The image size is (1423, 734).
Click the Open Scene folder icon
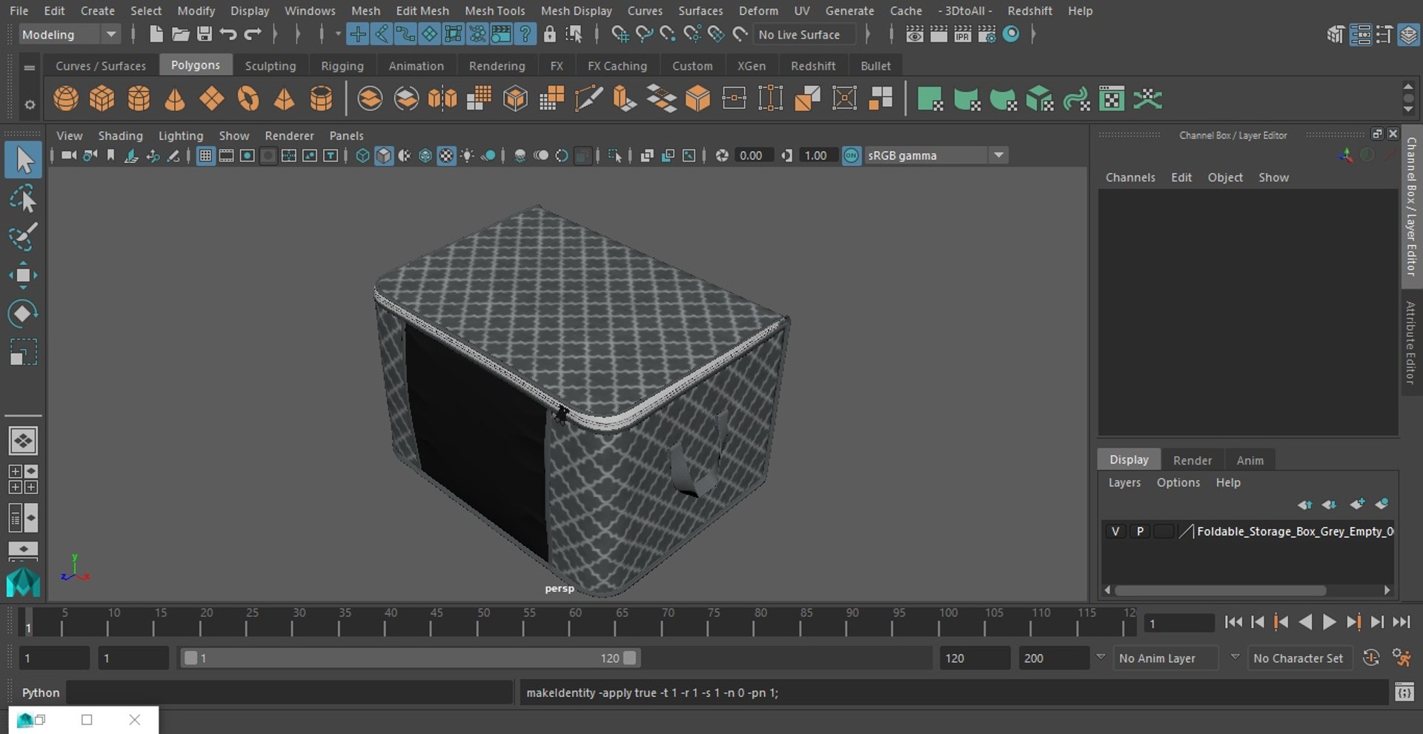(180, 34)
